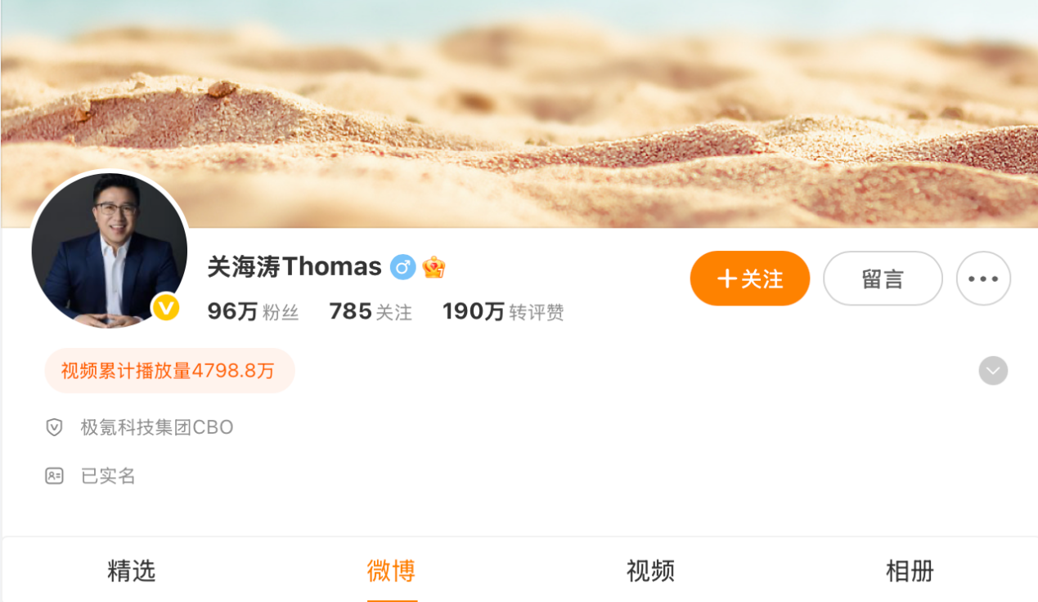Click the ID card icon beside 已实名
The height and width of the screenshot is (602, 1038).
click(54, 475)
